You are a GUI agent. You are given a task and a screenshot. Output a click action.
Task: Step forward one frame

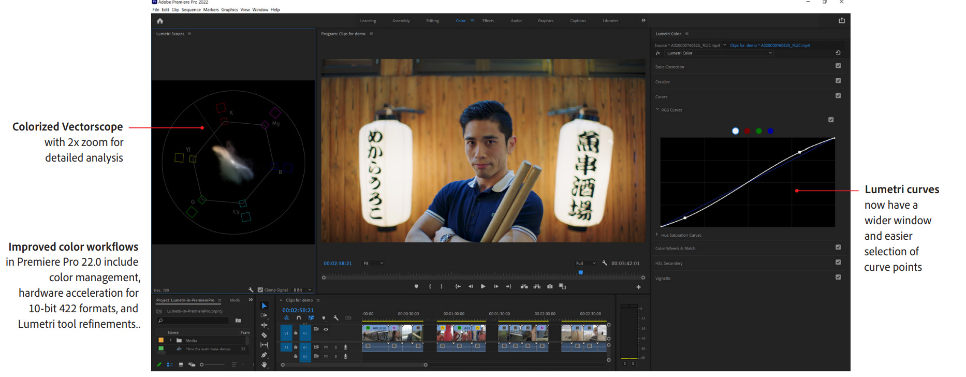[x=496, y=286]
